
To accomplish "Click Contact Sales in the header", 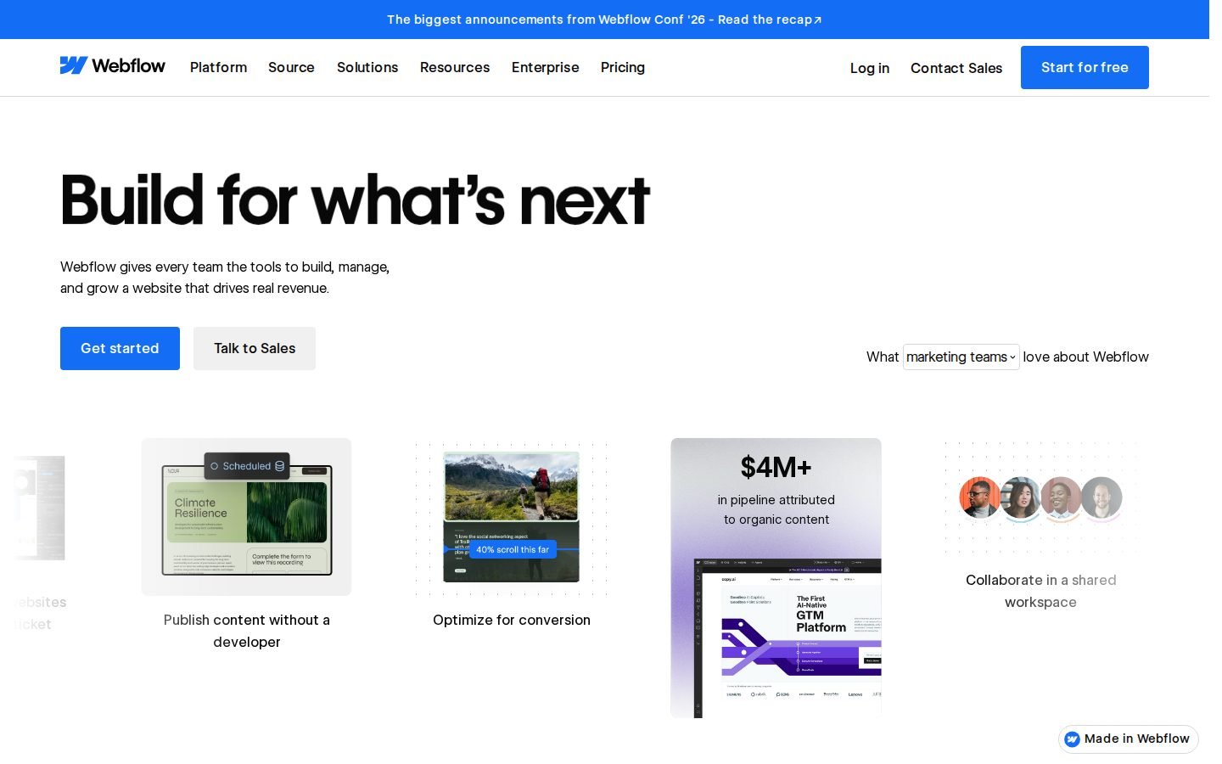I will coord(956,68).
